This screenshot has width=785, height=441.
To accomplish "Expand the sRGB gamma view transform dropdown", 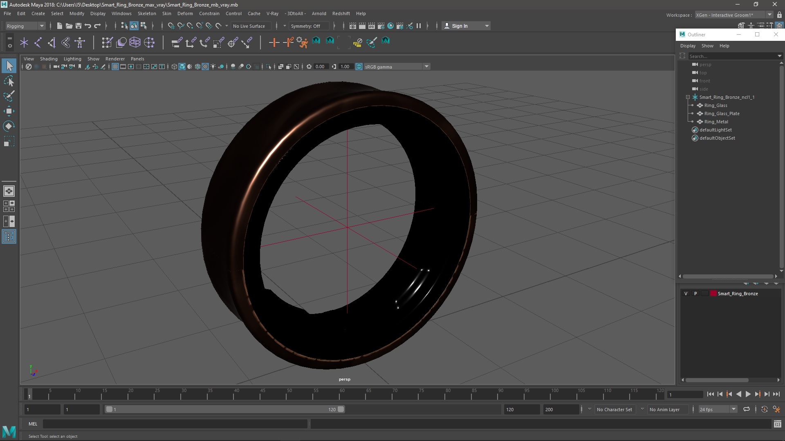I will [426, 67].
